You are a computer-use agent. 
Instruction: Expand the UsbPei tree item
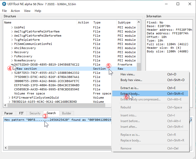tap(12, 27)
